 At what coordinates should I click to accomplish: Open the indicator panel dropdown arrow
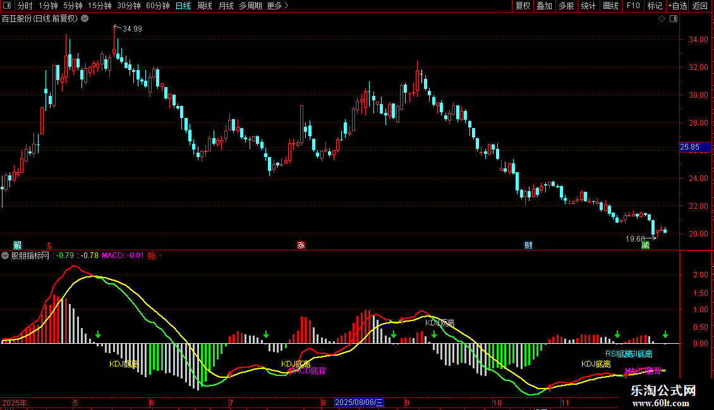[x=5, y=255]
